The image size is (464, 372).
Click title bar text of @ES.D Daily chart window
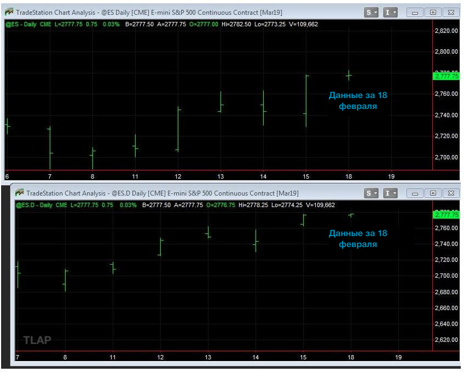pyautogui.click(x=163, y=193)
